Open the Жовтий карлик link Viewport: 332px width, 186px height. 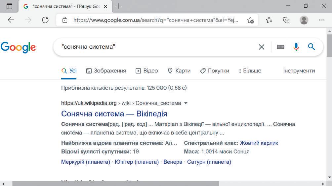click(x=259, y=143)
